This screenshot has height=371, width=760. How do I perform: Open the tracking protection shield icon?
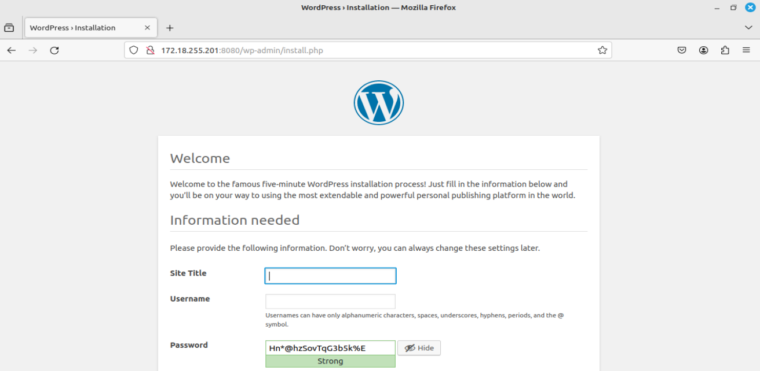(x=134, y=50)
